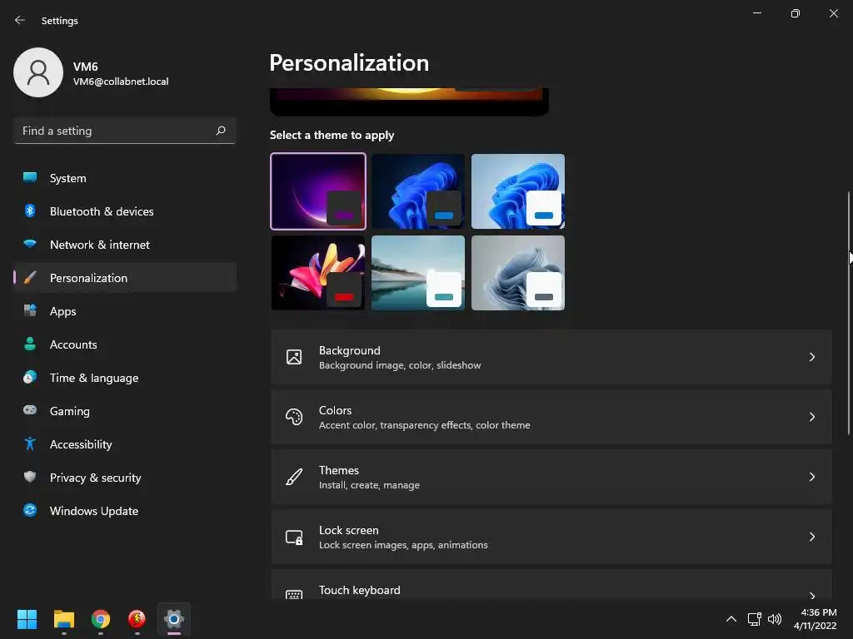The image size is (853, 639).
Task: Navigate to Privacy & security
Action: (x=125, y=477)
